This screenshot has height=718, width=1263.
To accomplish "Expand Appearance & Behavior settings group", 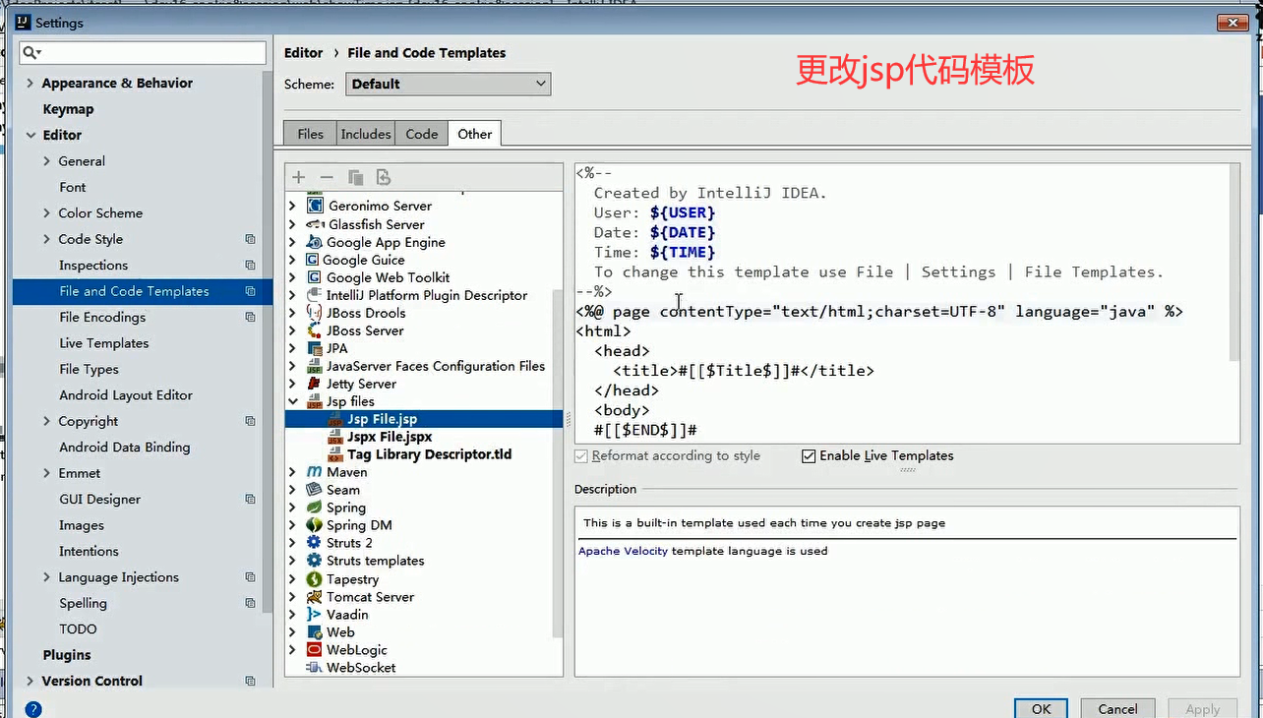I will pos(30,84).
